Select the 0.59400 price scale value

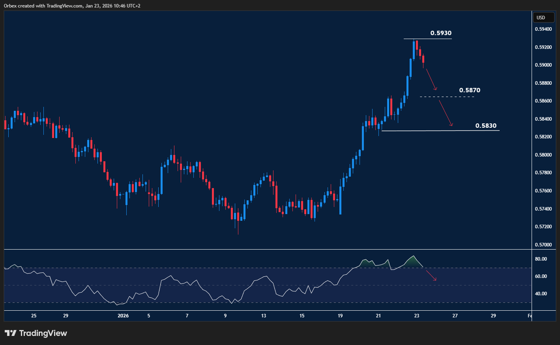[x=544, y=29]
